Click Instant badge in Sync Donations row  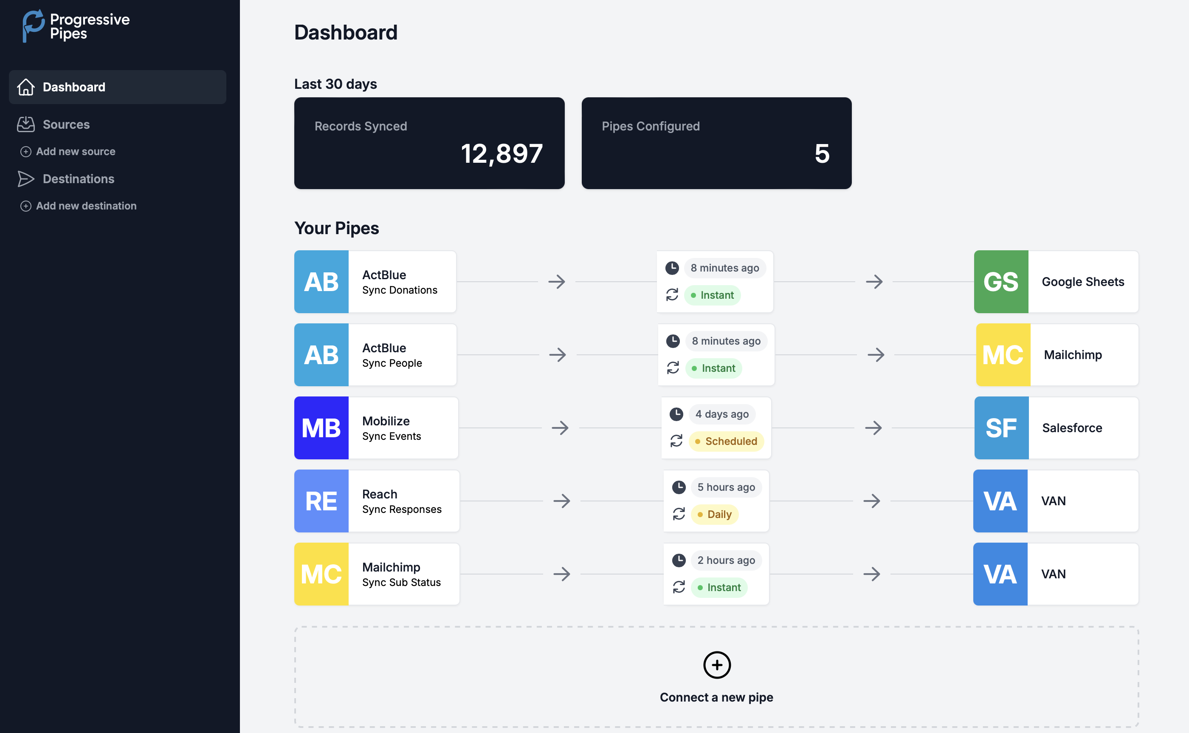[x=713, y=295]
